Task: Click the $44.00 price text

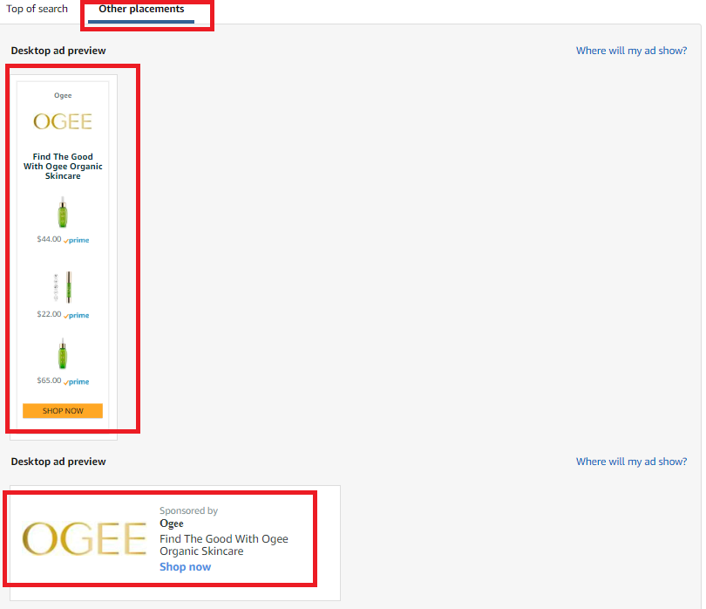Action: [49, 239]
